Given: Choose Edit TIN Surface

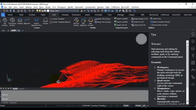Looking at the screenshot, I should tap(76, 22).
